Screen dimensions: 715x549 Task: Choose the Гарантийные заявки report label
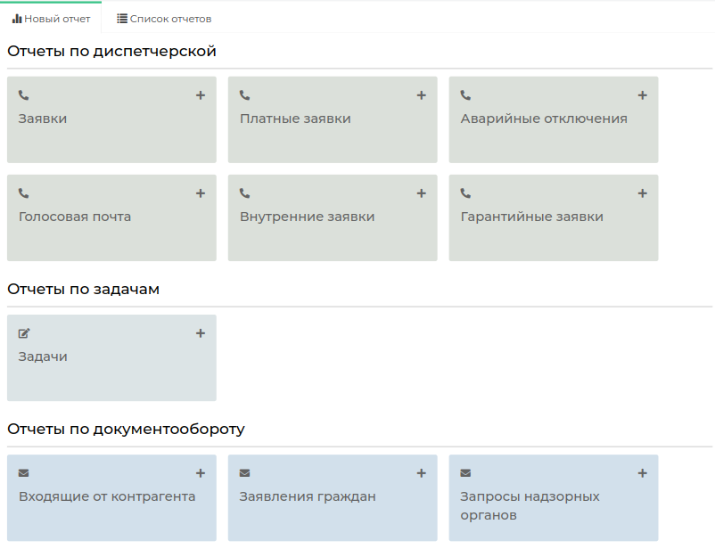pyautogui.click(x=531, y=217)
